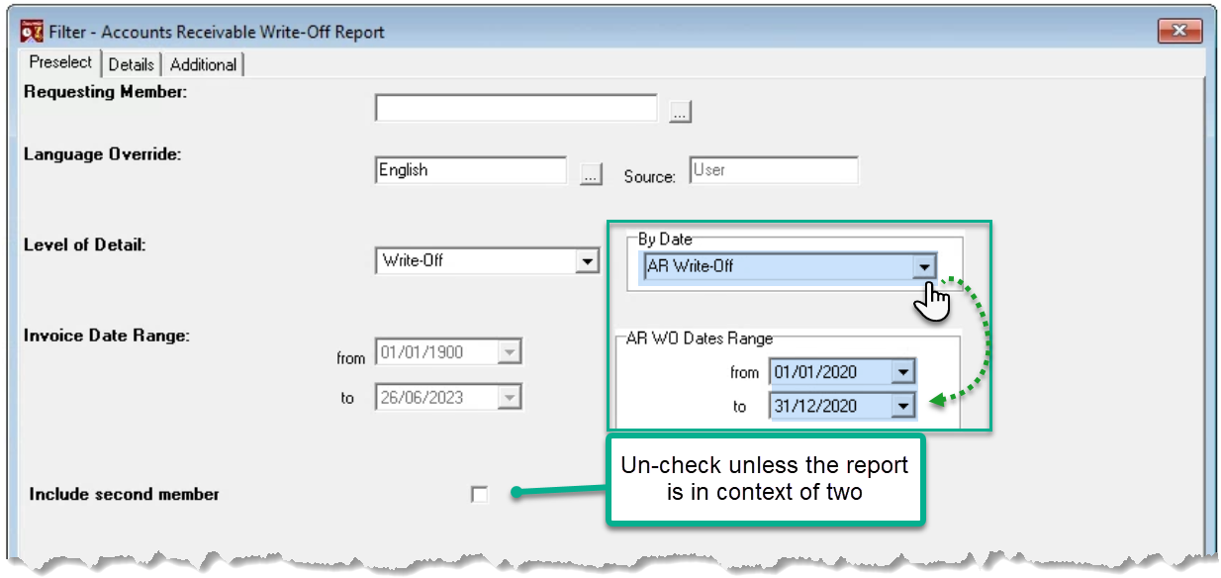The height and width of the screenshot is (578, 1221).
Task: Open the Invoice Date Range to date picker
Action: pos(509,398)
